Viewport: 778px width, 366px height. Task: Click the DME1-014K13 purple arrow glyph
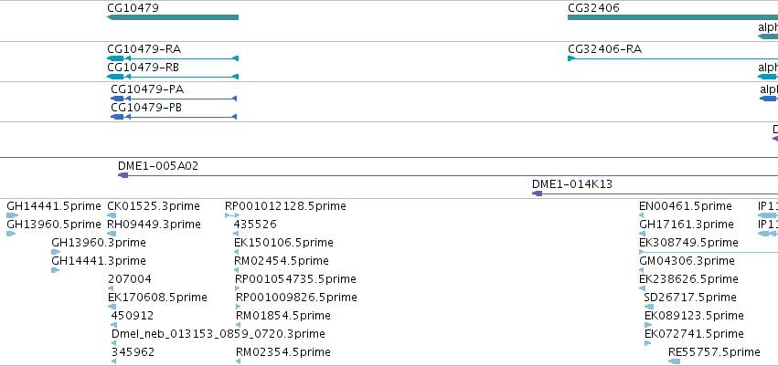655,193
